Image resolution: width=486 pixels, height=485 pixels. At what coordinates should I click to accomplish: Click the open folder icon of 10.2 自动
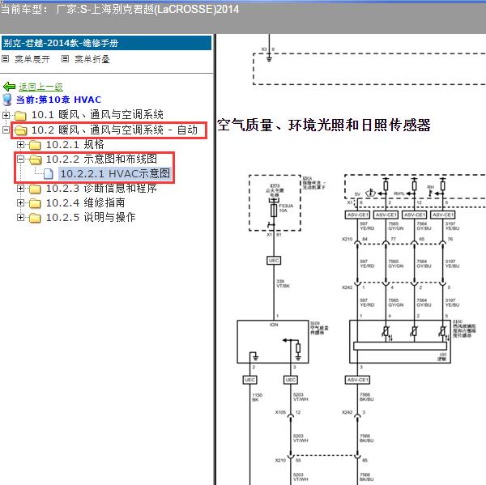pos(20,130)
